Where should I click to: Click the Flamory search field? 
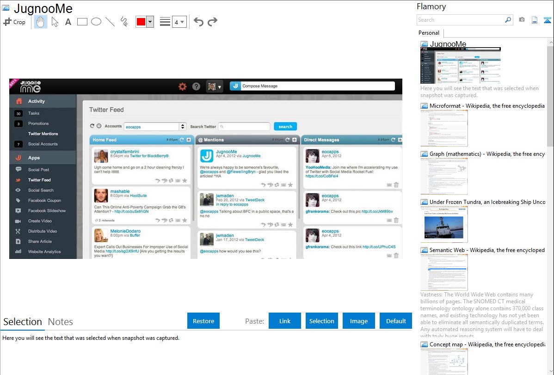(461, 20)
